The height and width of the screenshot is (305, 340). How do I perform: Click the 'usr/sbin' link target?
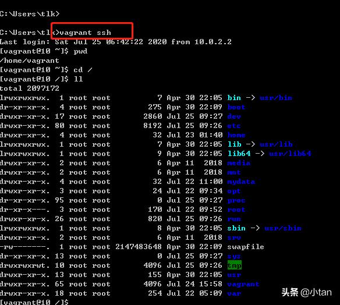coord(283,228)
